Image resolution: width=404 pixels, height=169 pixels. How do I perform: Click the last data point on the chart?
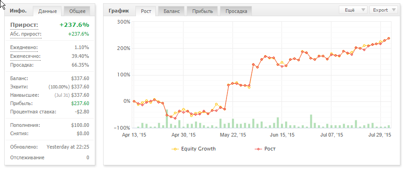tap(389, 38)
